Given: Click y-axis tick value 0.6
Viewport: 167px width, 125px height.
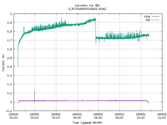Looking at the screenshot, I should pos(9,49).
